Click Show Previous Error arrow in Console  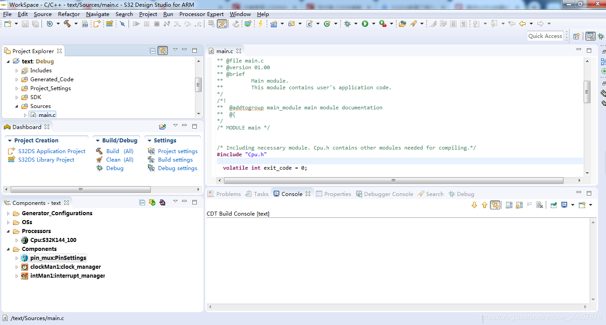point(485,205)
